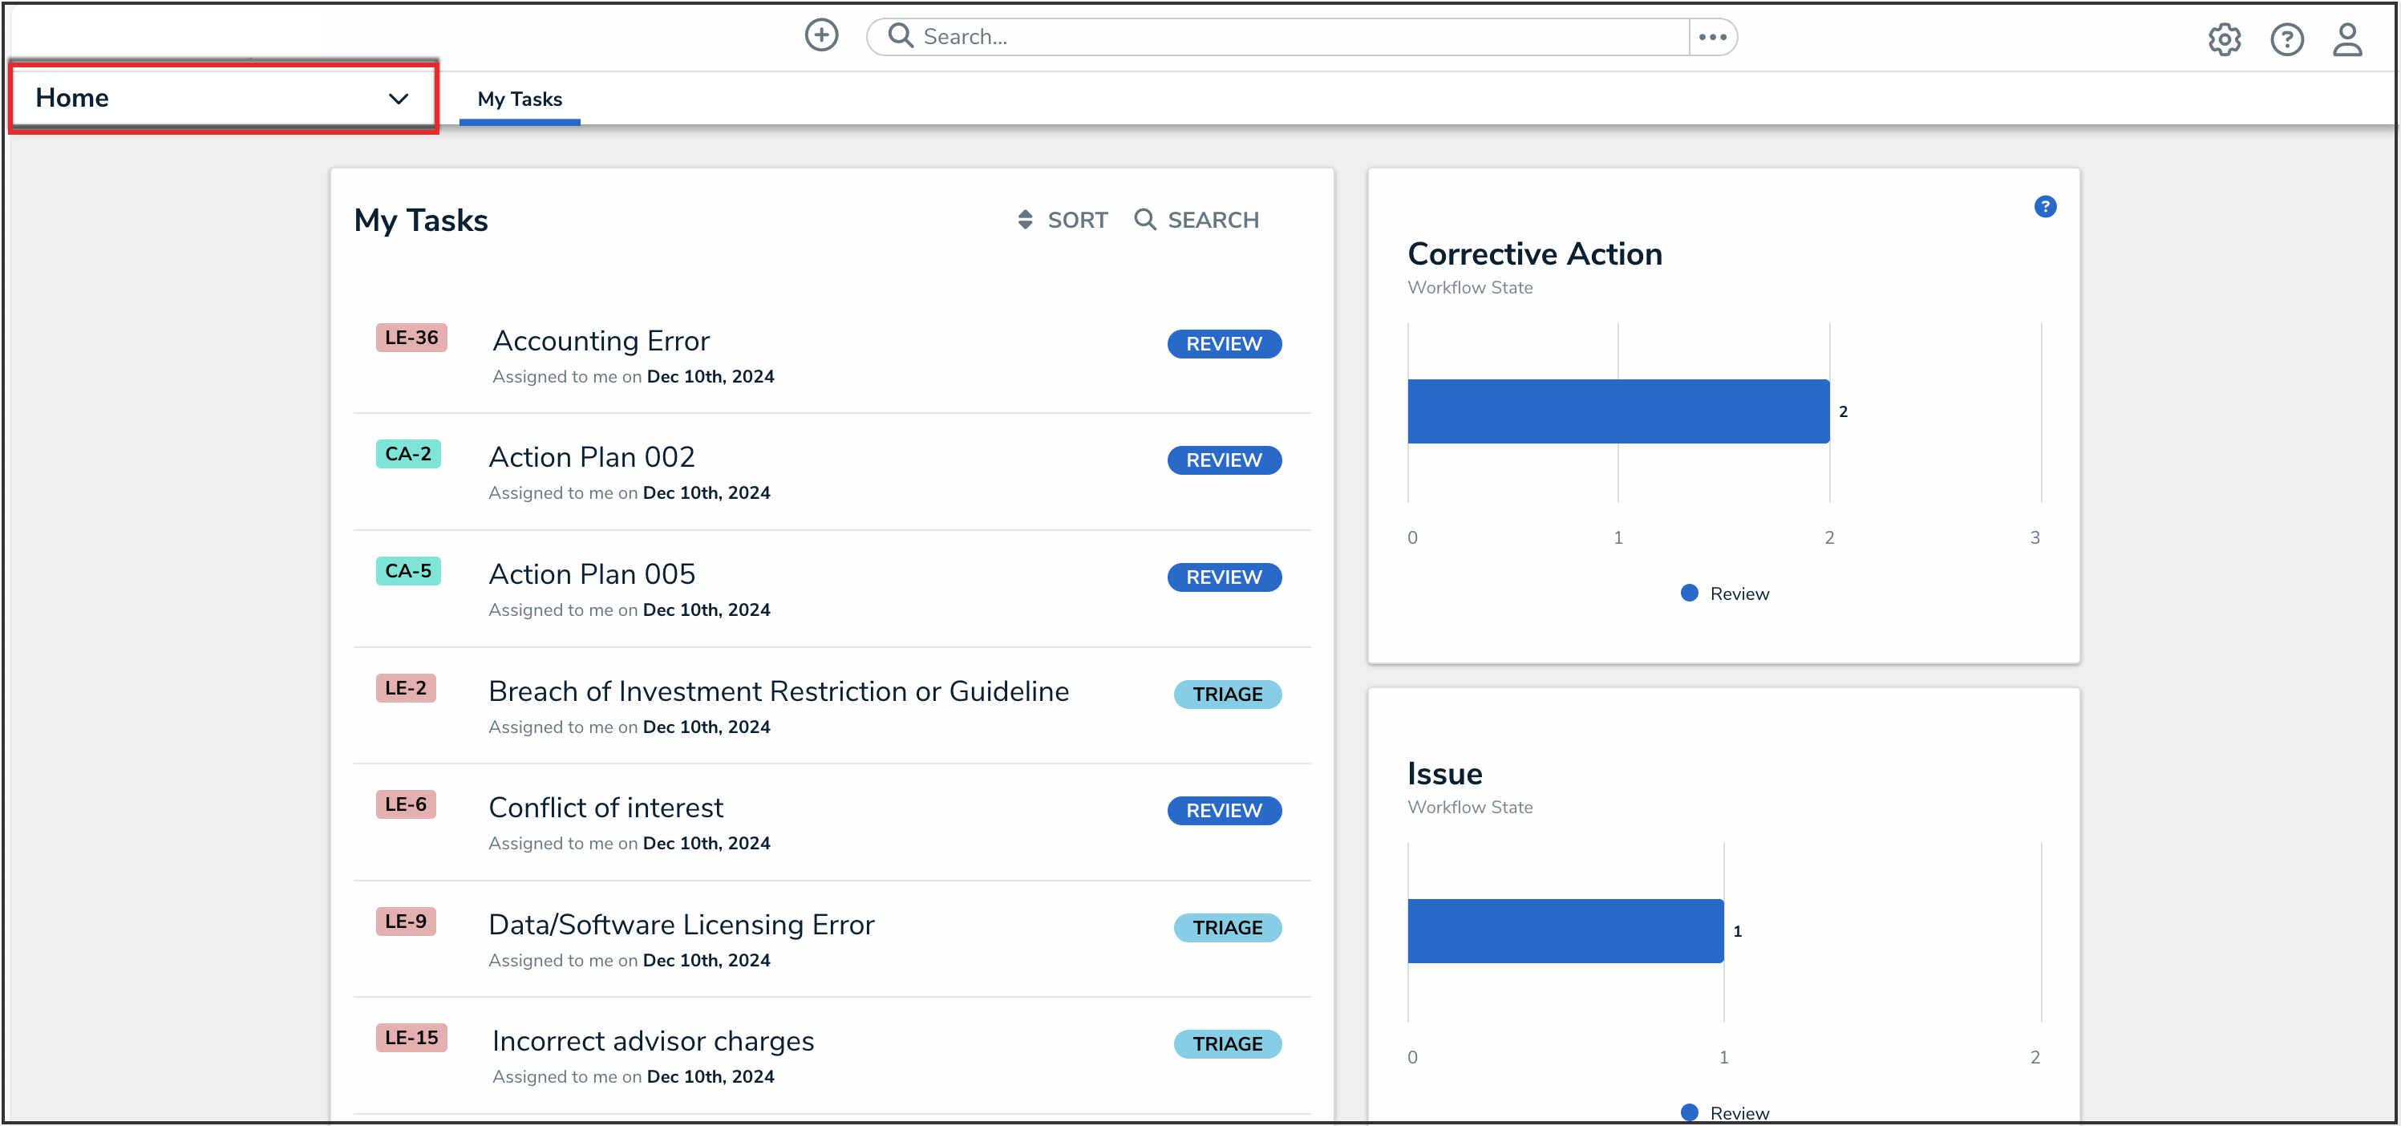
Task: Click the Corrective Action blue bar
Action: pos(1618,411)
